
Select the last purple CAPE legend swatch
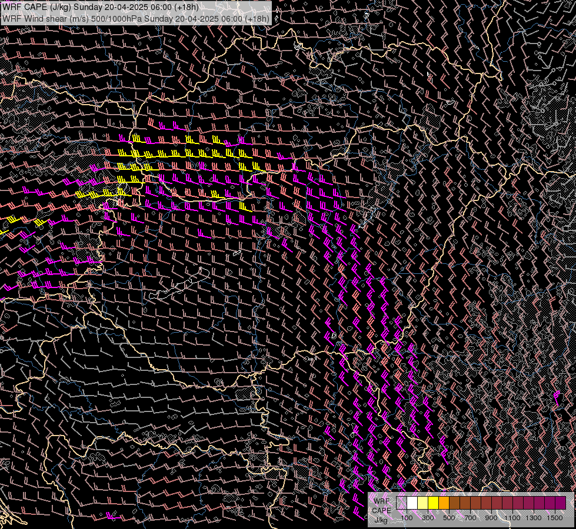[x=561, y=503]
